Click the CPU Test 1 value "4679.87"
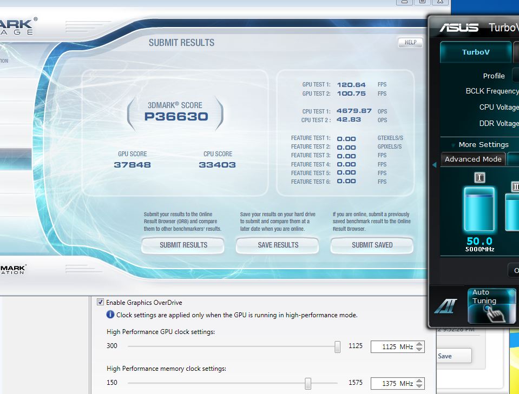Screen dimensions: 519x394 tap(354, 111)
